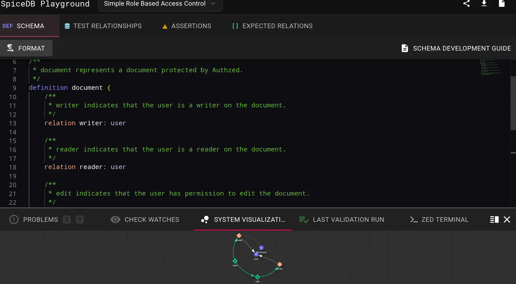Open the Assertions tab
The image size is (516, 284).
(x=187, y=26)
